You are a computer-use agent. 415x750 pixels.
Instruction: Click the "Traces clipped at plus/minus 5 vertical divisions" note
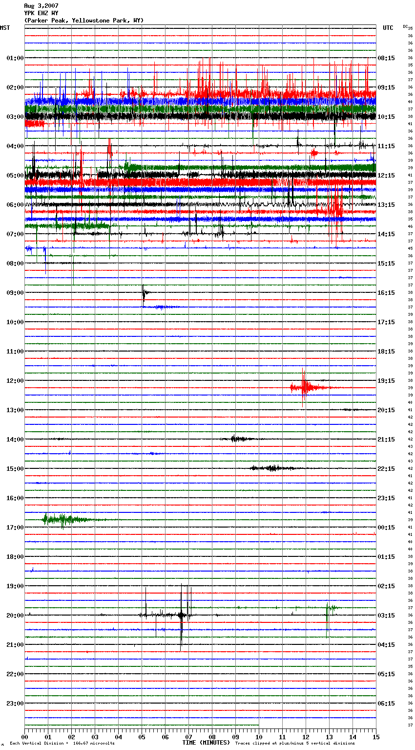coord(295,743)
